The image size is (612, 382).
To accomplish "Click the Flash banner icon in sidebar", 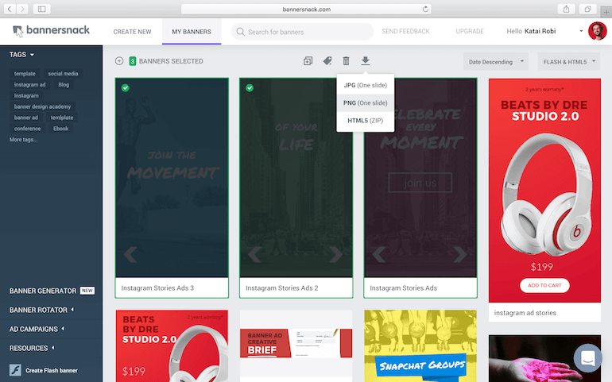I will pyautogui.click(x=15, y=370).
